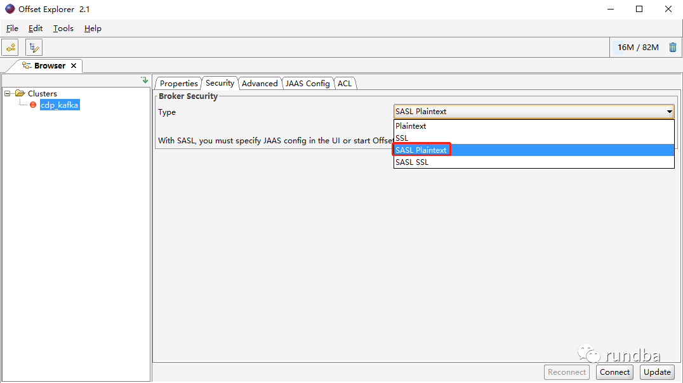Select the Browser tab
Image resolution: width=683 pixels, height=383 pixels.
50,66
